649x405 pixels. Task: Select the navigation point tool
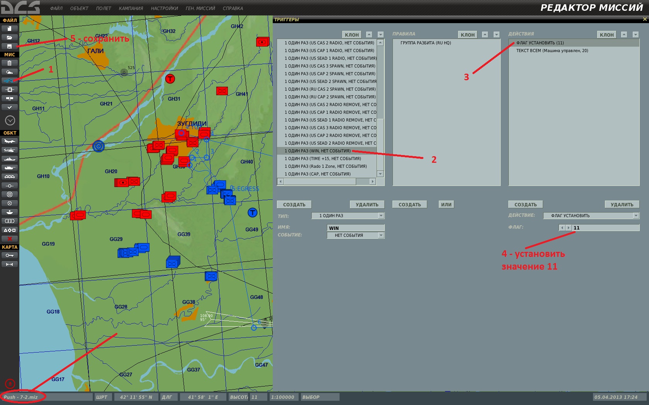pos(10,186)
